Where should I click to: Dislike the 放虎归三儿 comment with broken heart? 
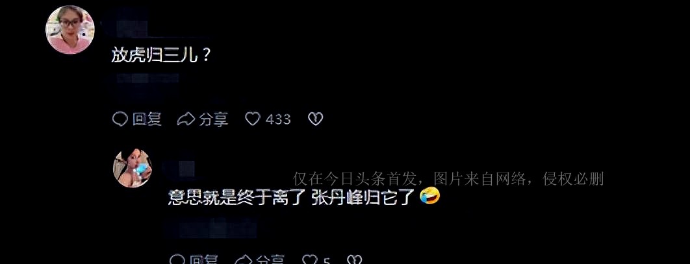click(x=316, y=119)
